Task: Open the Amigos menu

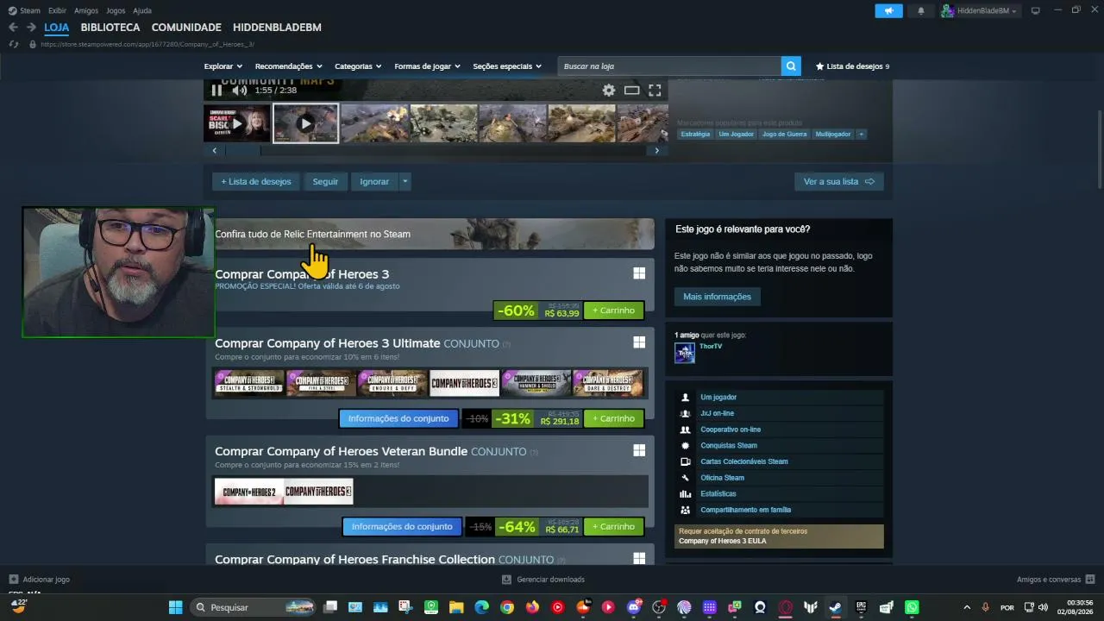Action: [86, 10]
